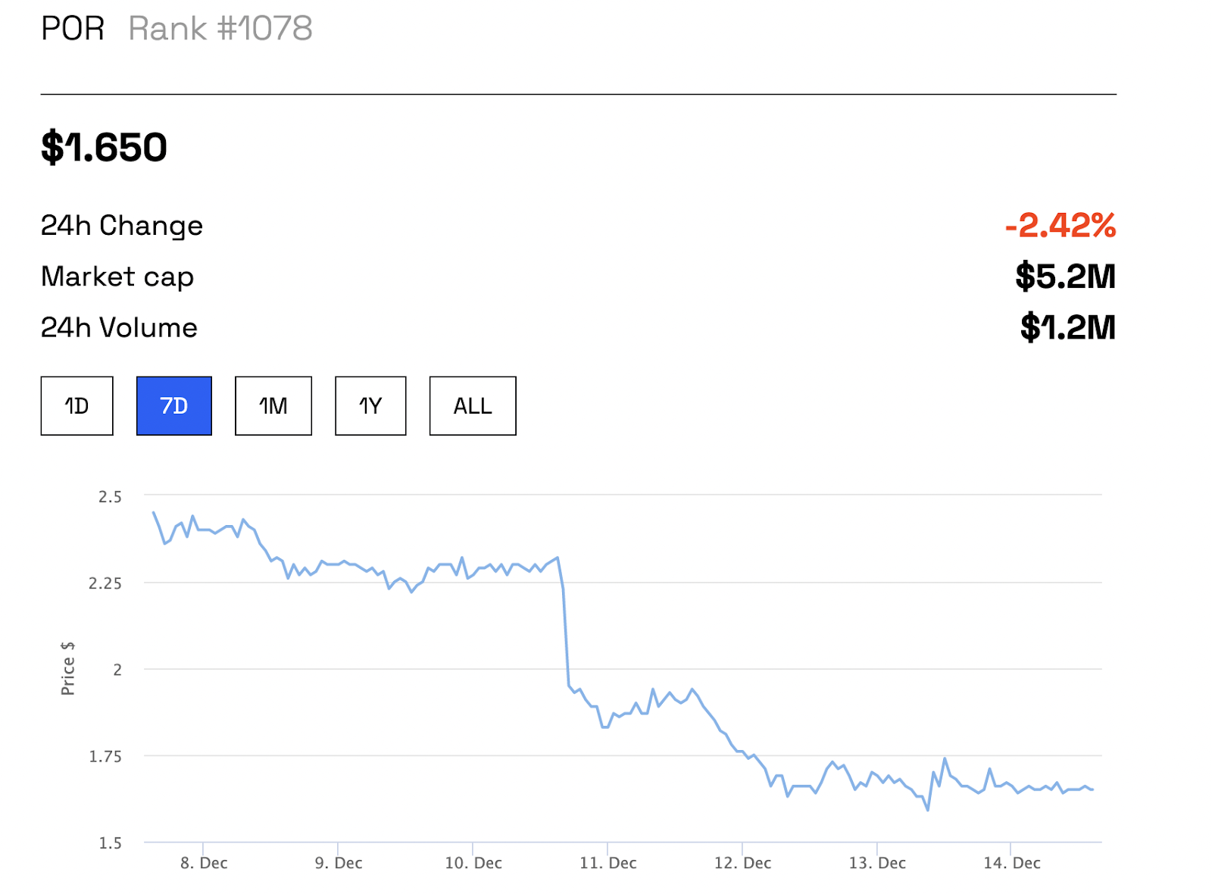This screenshot has width=1212, height=894.
Task: Click the 10. Dec axis label
Action: (473, 863)
